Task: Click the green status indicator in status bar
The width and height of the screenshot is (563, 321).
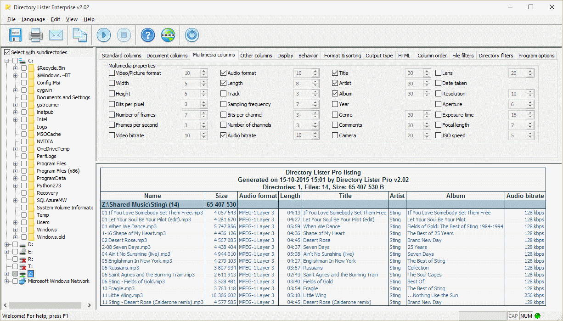Action: click(537, 316)
